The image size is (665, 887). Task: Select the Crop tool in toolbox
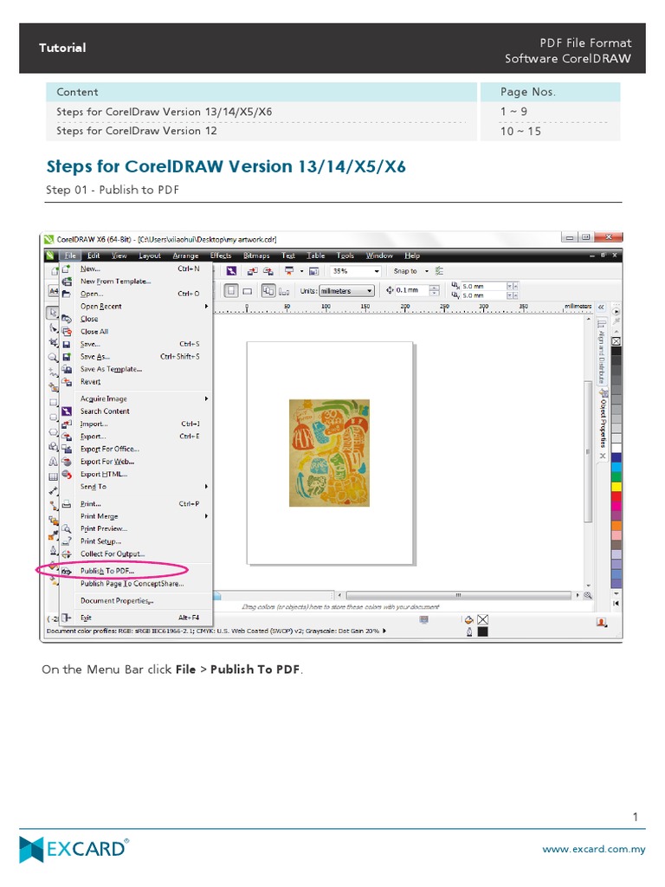coord(53,343)
